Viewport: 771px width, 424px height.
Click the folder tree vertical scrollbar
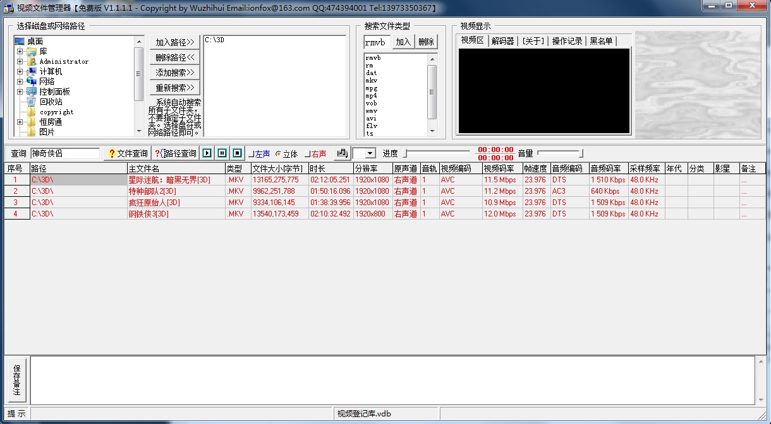click(139, 86)
